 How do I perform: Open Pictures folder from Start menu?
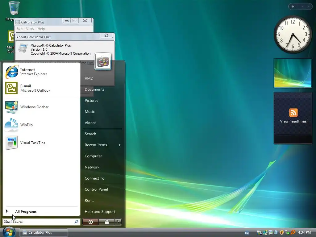tap(91, 100)
